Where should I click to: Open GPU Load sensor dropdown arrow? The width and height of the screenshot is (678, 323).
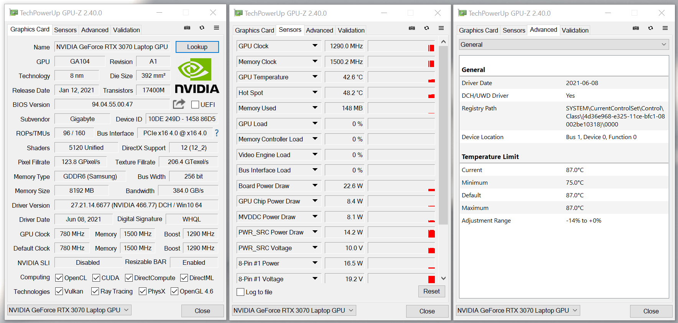315,123
